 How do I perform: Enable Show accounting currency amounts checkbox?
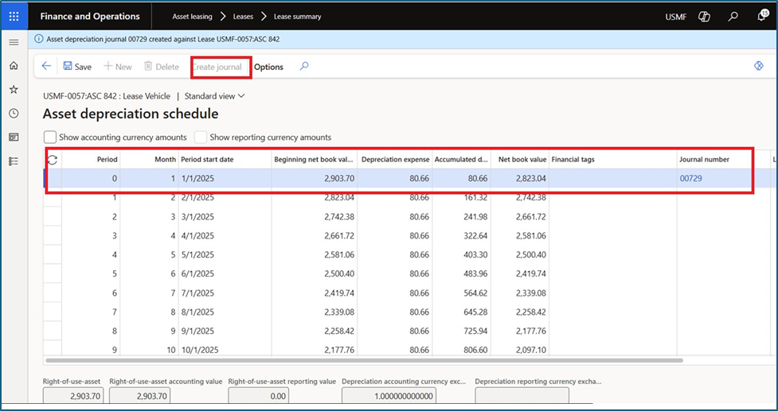[50, 137]
